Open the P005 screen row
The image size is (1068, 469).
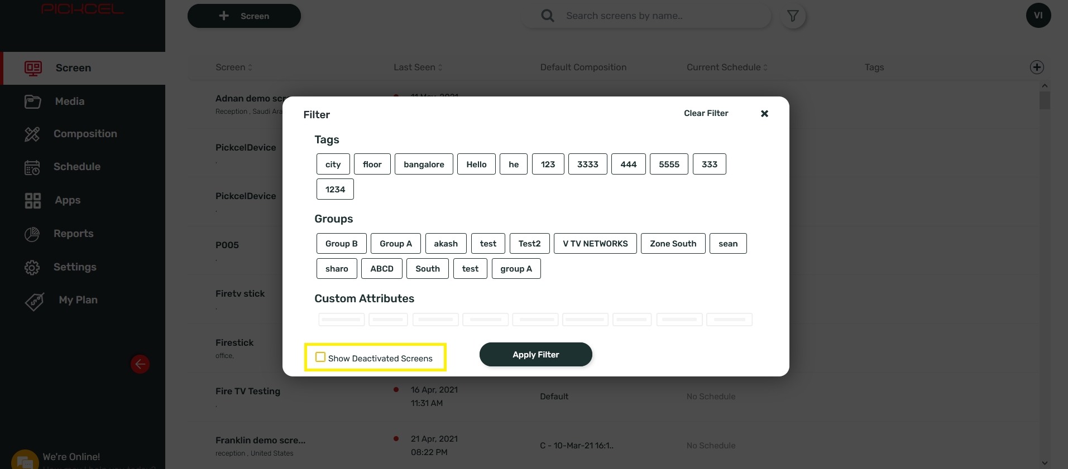[227, 245]
